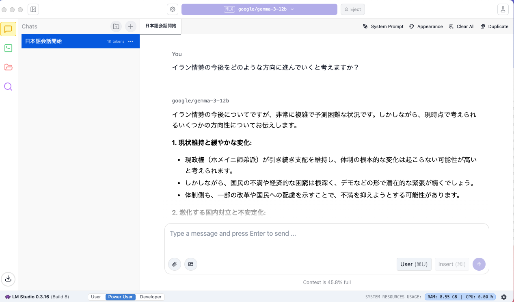Start a new chat with plus icon
The height and width of the screenshot is (302, 514).
(x=130, y=26)
